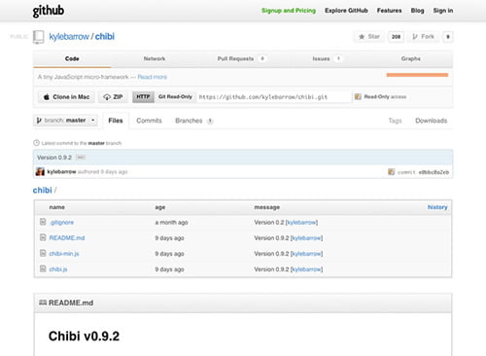Click the 'Chibi v0.9.2' heading
The image size is (486, 356).
84,337
